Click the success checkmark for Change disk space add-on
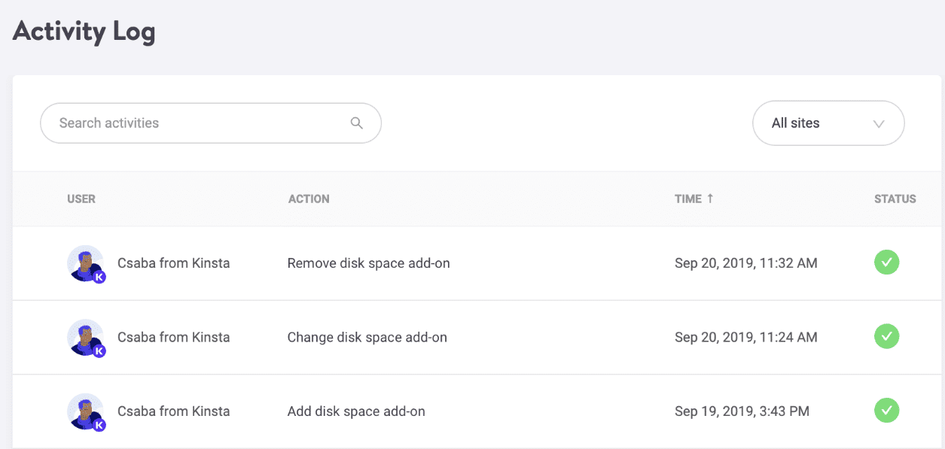Screen dimensions: 945x449 click(x=886, y=336)
